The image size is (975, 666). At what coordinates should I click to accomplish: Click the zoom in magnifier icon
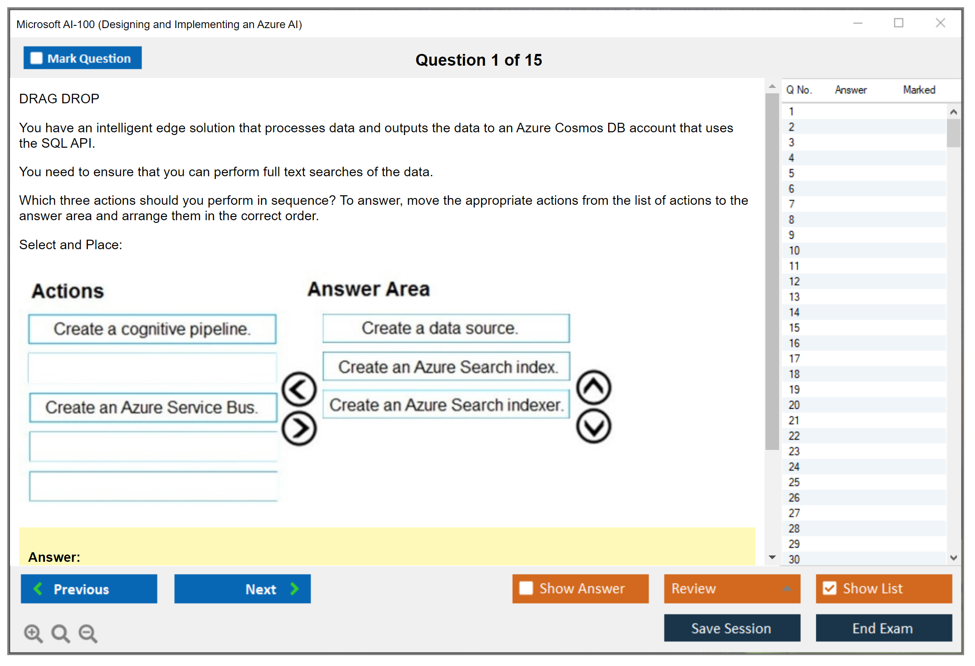tap(33, 633)
